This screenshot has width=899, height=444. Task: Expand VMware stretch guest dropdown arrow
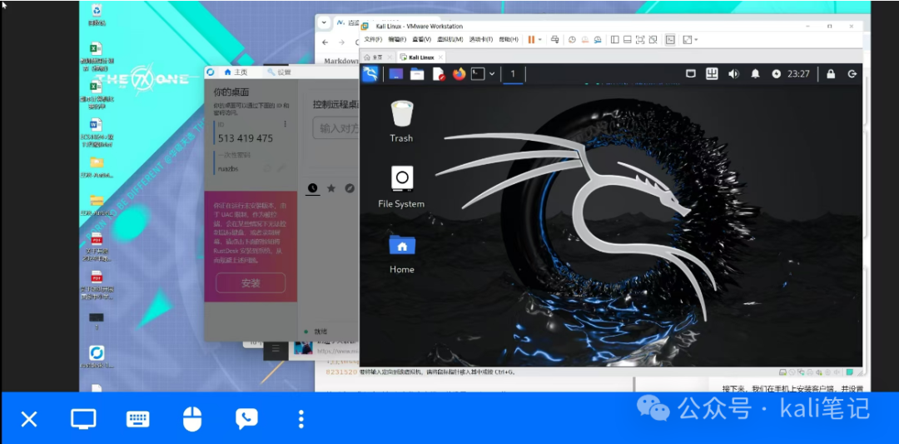click(x=696, y=40)
